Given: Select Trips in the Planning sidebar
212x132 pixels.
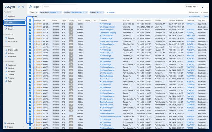Looking at the screenshot, I should point(15,23).
